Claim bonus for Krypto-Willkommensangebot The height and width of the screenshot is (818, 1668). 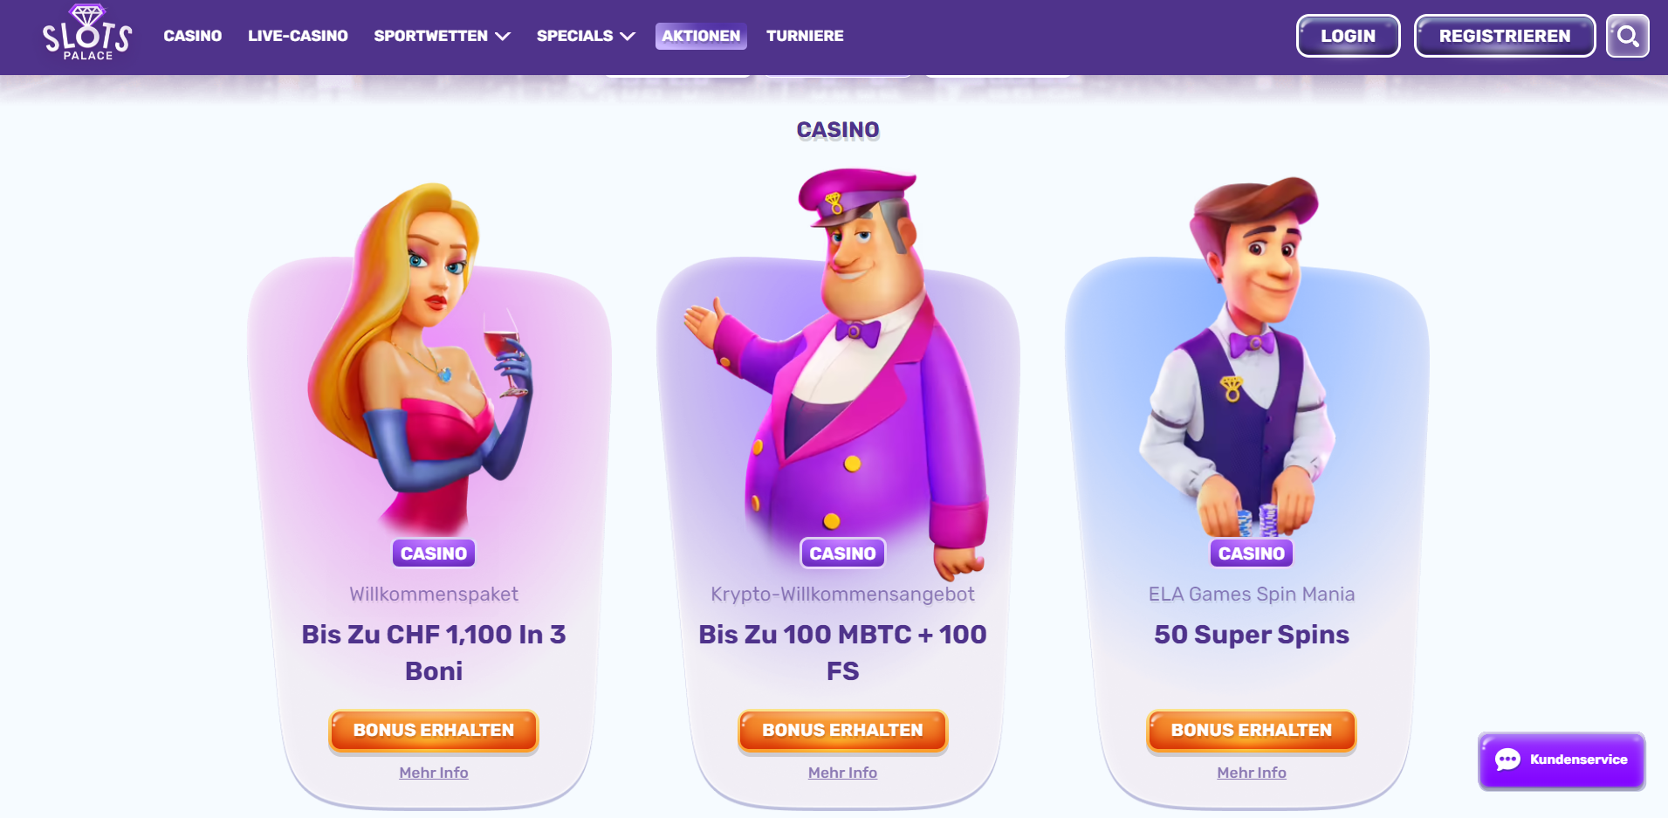pyautogui.click(x=842, y=731)
